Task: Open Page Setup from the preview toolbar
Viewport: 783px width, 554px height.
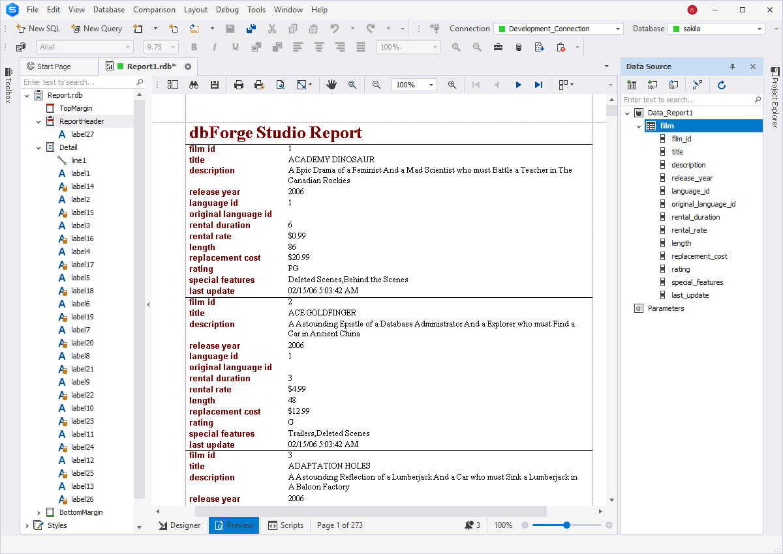Action: point(280,85)
